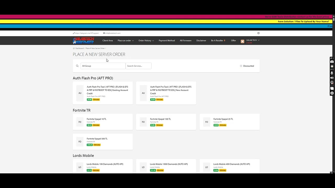This screenshot has width=335, height=188.
Task: Go to All Firmware
Action: (186, 40)
